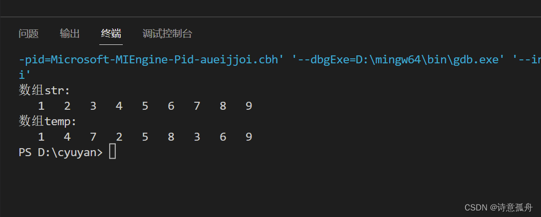Viewport: 541px width, 217px height.
Task: Click the number 4 in the temp row
Action: pos(67,137)
